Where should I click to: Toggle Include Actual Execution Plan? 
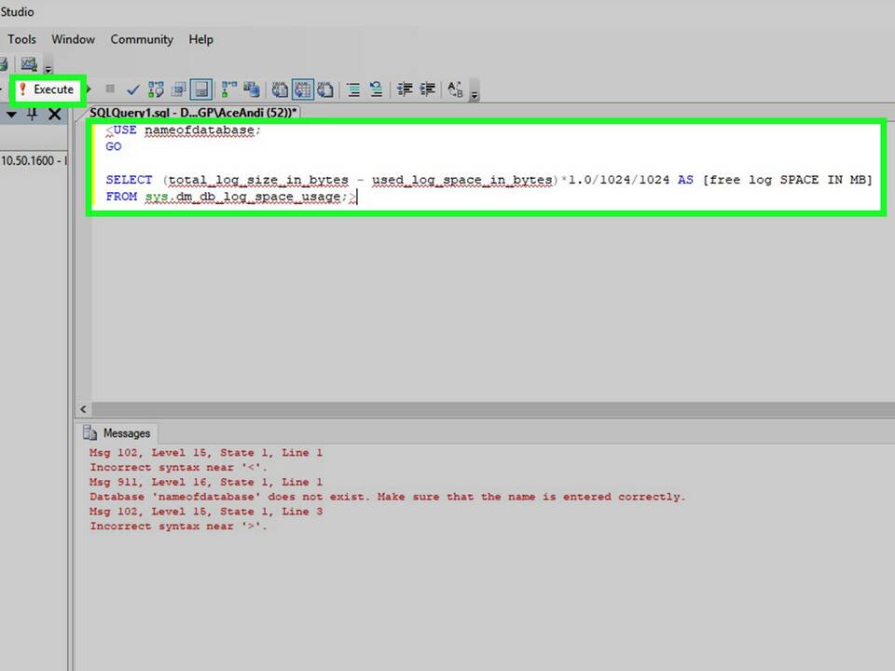pos(229,89)
